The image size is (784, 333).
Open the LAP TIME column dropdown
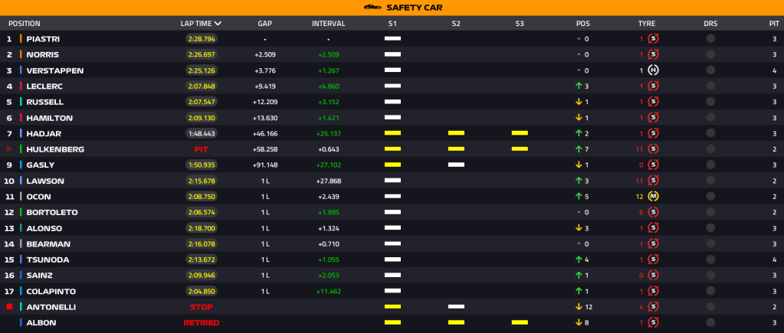(x=218, y=24)
